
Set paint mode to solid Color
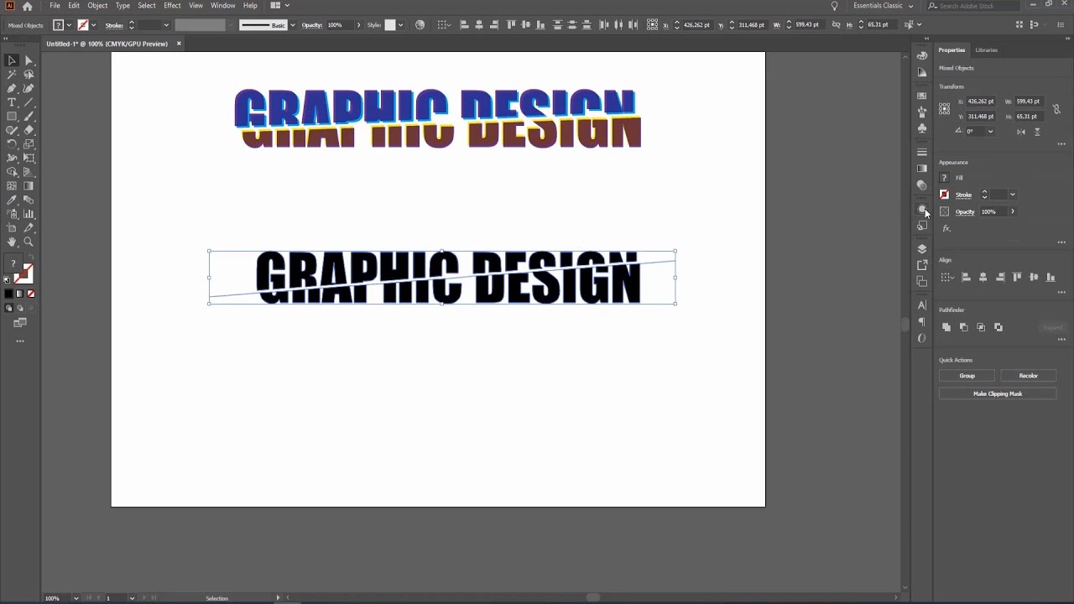(8, 294)
